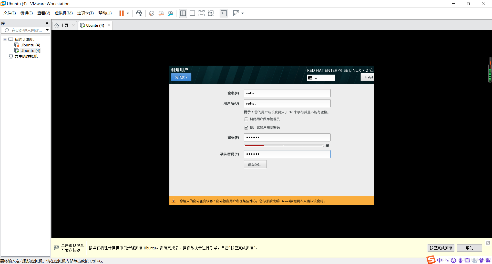Open stretch display dropdown arrow
492x264 pixels.
(x=243, y=13)
